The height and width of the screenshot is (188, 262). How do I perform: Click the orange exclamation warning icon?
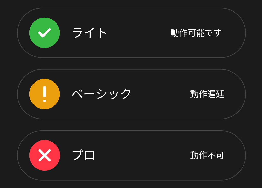[45, 94]
